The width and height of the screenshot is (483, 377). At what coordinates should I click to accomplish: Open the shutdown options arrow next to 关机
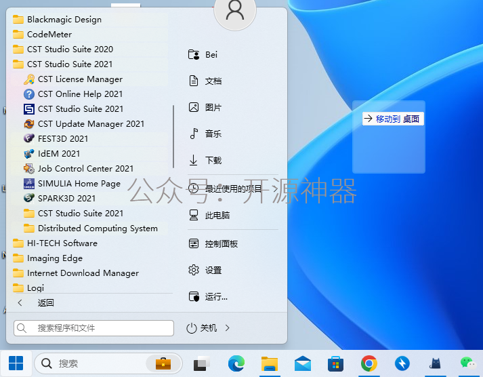228,328
